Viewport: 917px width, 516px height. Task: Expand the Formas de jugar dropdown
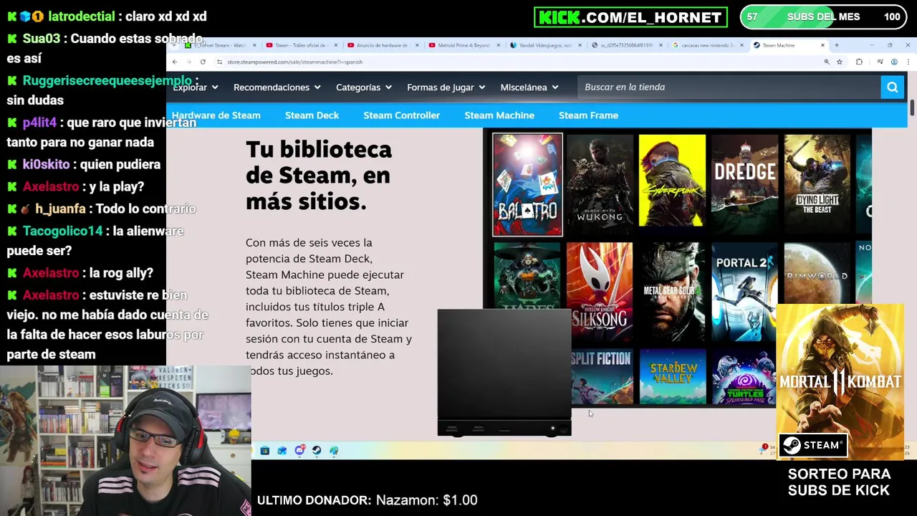[446, 87]
